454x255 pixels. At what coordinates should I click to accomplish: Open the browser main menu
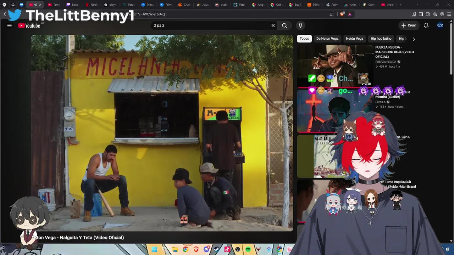tap(449, 14)
